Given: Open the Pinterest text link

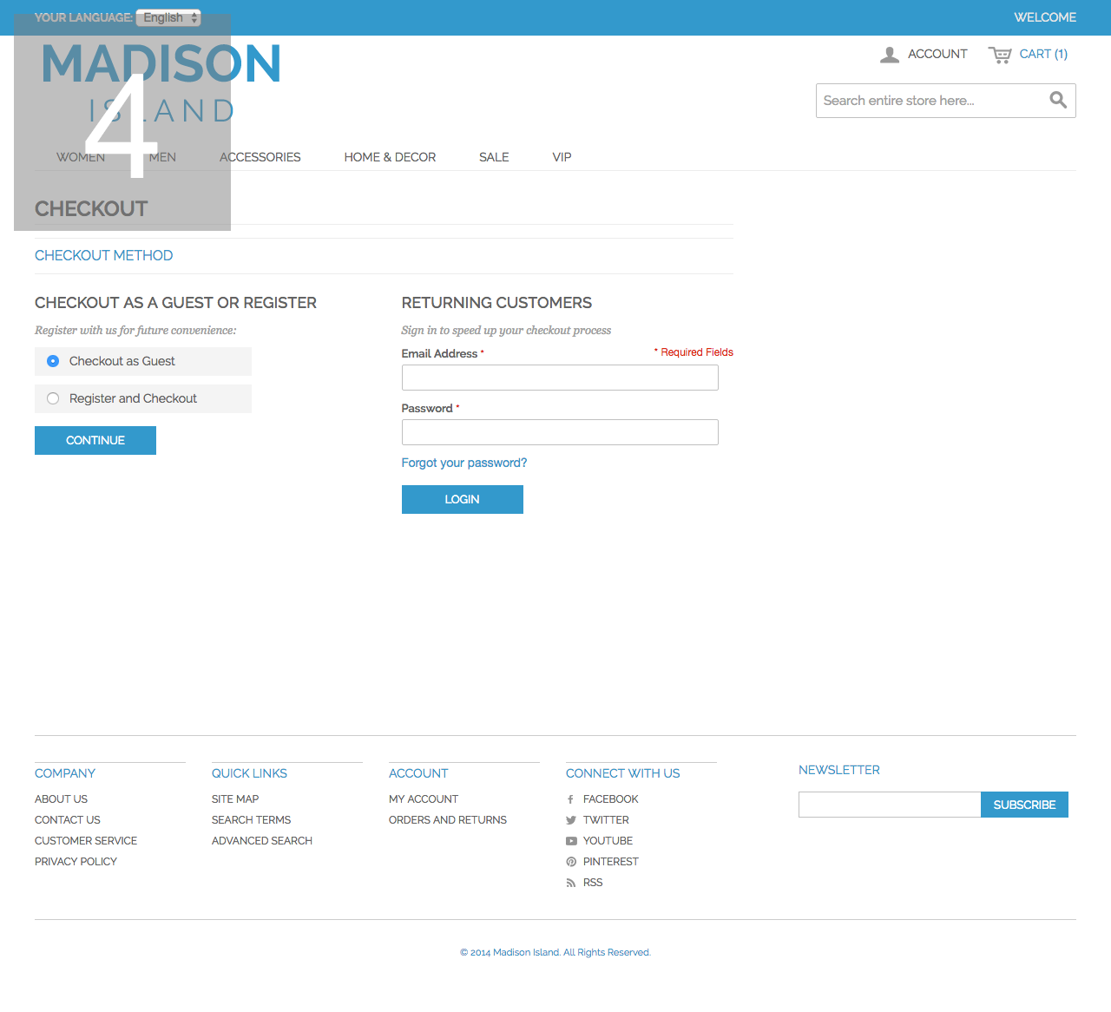Looking at the screenshot, I should click(x=611, y=862).
